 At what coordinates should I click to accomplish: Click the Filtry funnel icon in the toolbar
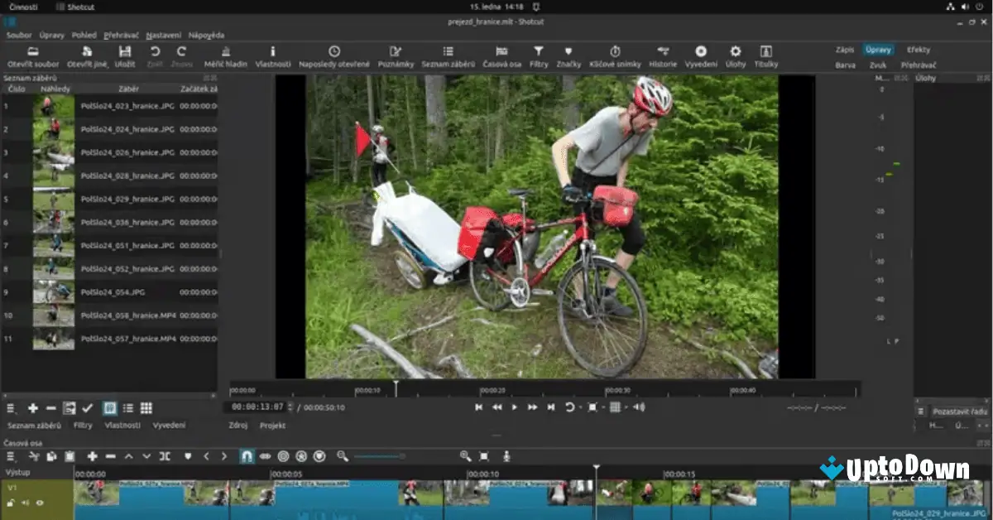coord(538,51)
